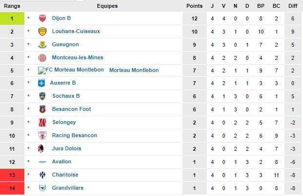Click the Montceau-les-Mines striped crest
The image size is (303, 196).
42,58
